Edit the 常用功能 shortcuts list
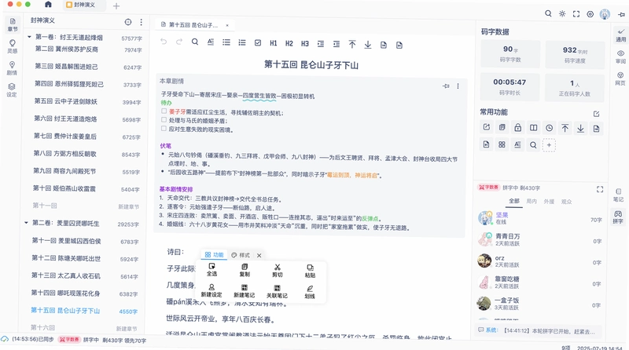The width and height of the screenshot is (629, 350). pyautogui.click(x=596, y=114)
